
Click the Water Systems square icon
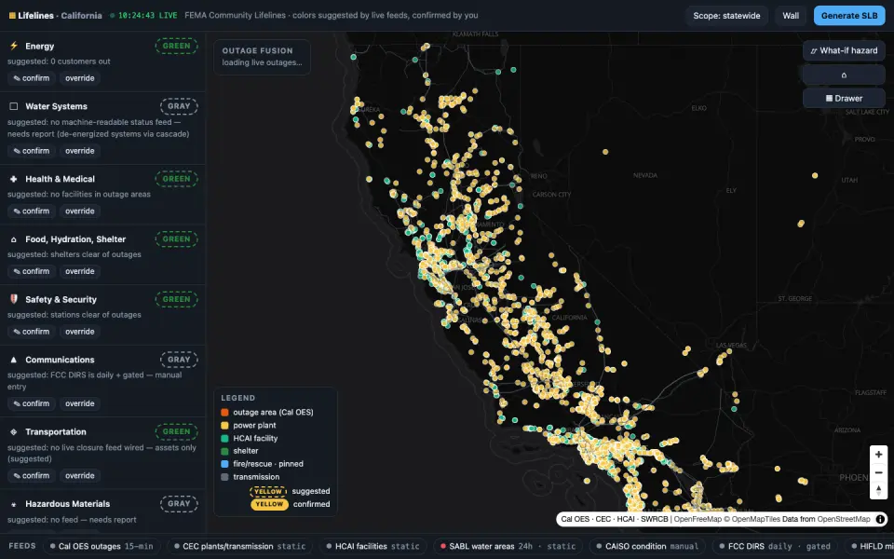[x=14, y=106]
